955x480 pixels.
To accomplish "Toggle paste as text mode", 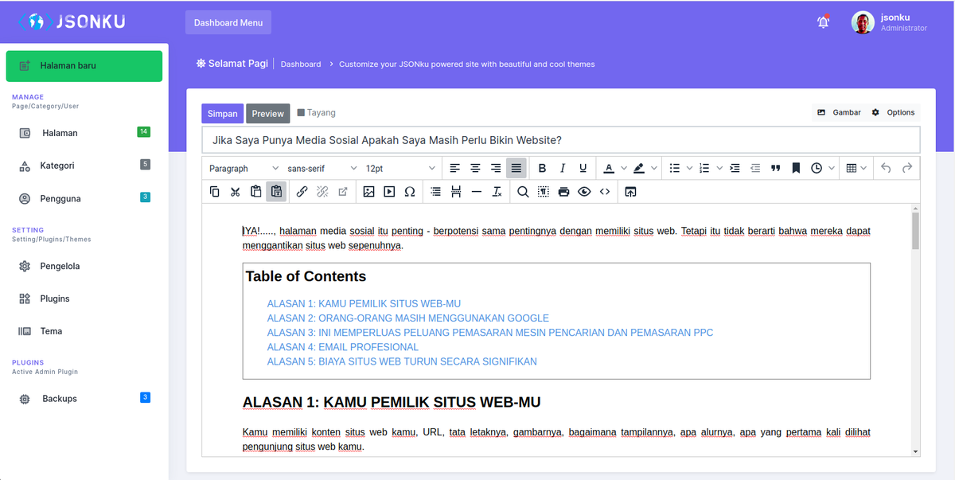I will coord(276,191).
